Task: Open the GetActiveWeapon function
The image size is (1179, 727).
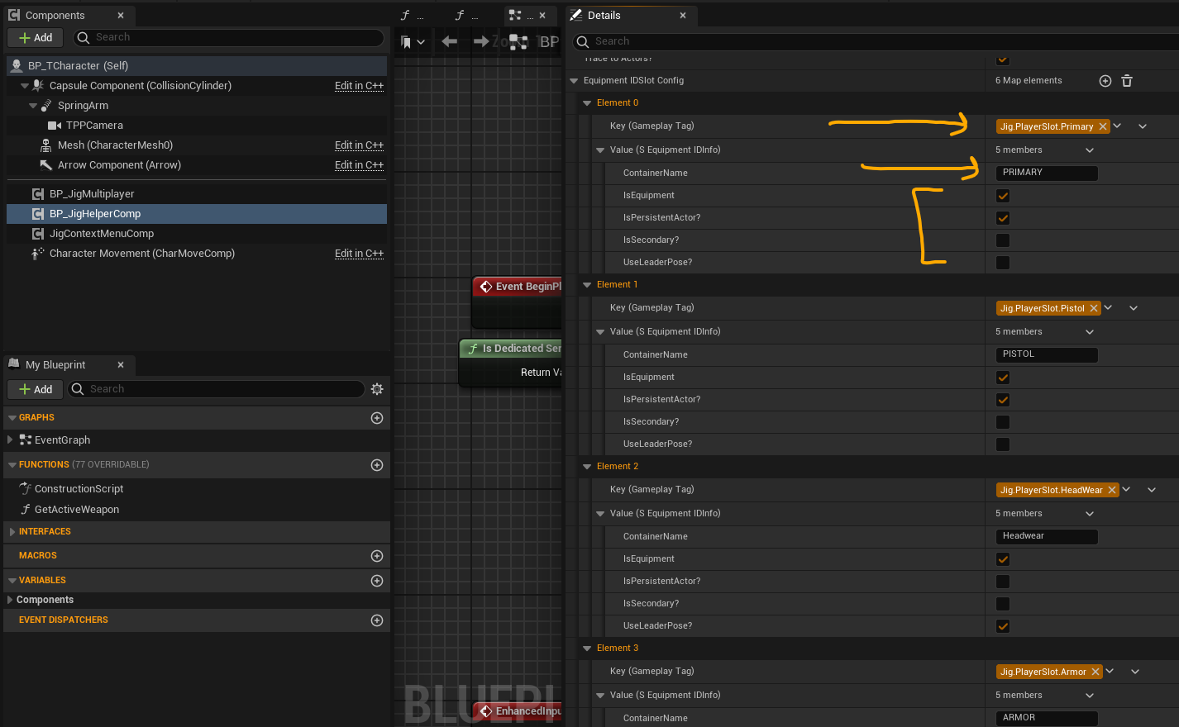Action: [77, 510]
